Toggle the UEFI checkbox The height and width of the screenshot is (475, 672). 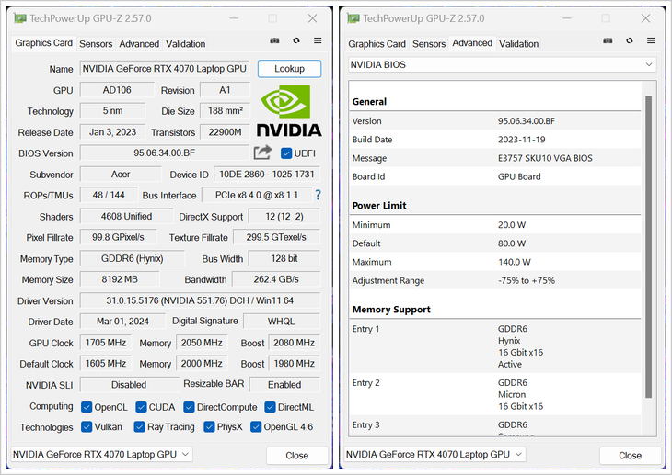click(286, 153)
